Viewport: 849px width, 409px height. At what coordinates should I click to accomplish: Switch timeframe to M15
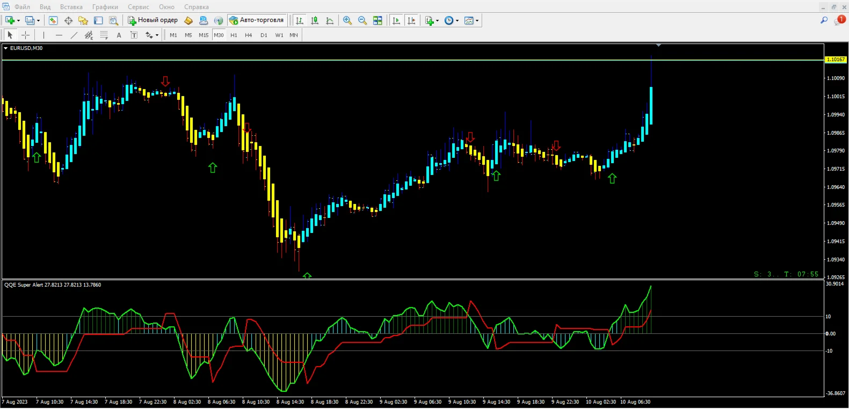point(204,35)
